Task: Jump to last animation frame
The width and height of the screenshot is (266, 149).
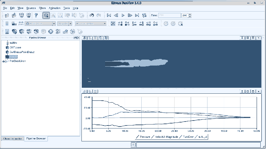Action: pos(137,15)
